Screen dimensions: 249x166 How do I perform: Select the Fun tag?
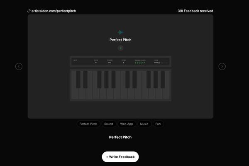[x=158, y=124]
